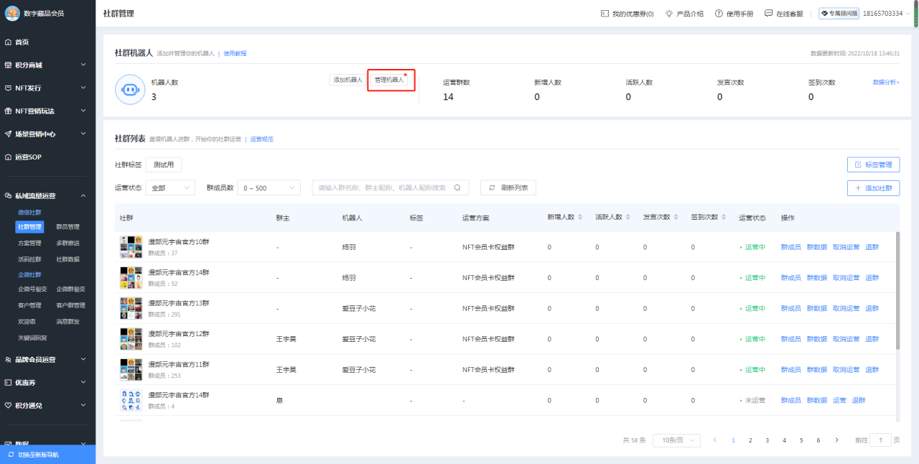The width and height of the screenshot is (919, 464).
Task: Click the 添加社群 button
Action: [x=873, y=188]
